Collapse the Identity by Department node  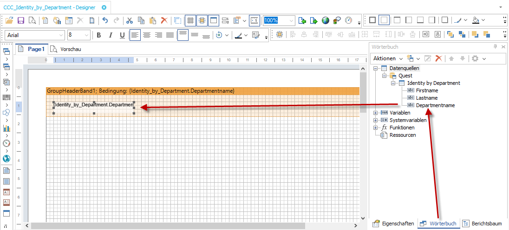pyautogui.click(x=393, y=83)
